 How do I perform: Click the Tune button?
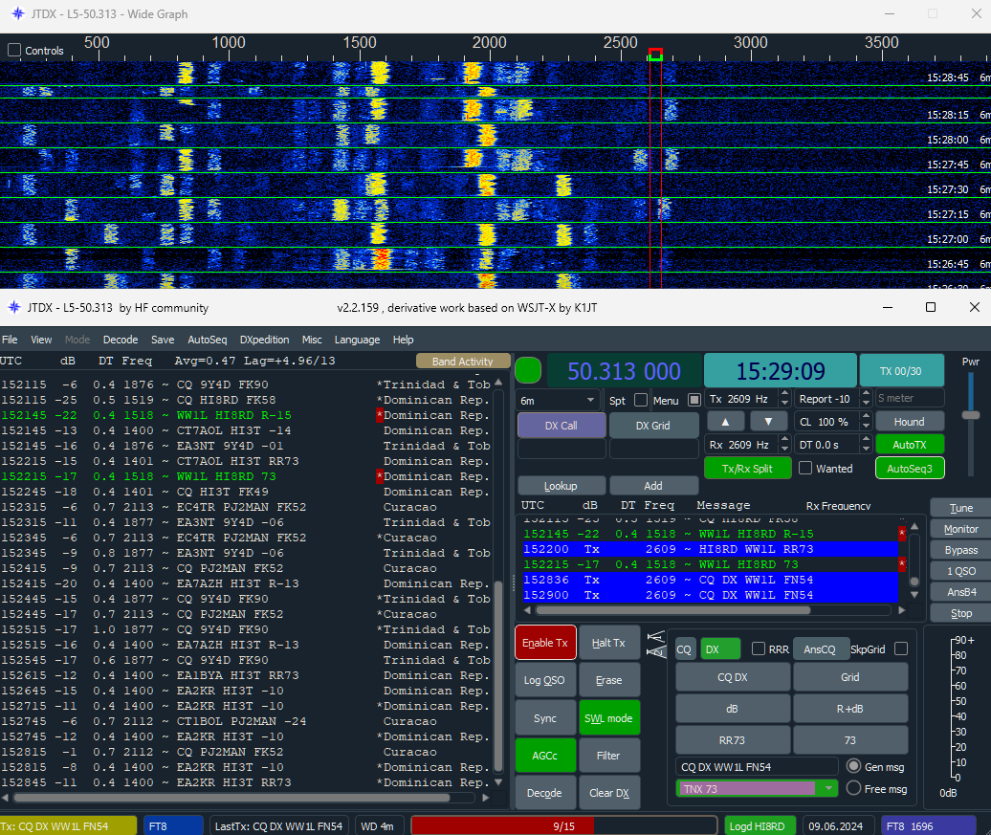(x=960, y=508)
